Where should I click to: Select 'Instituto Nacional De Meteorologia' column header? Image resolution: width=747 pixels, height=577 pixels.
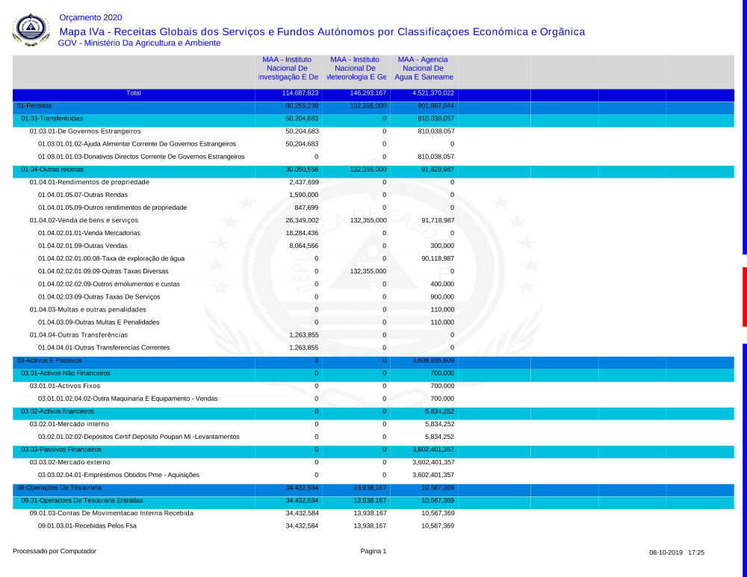pos(356,68)
